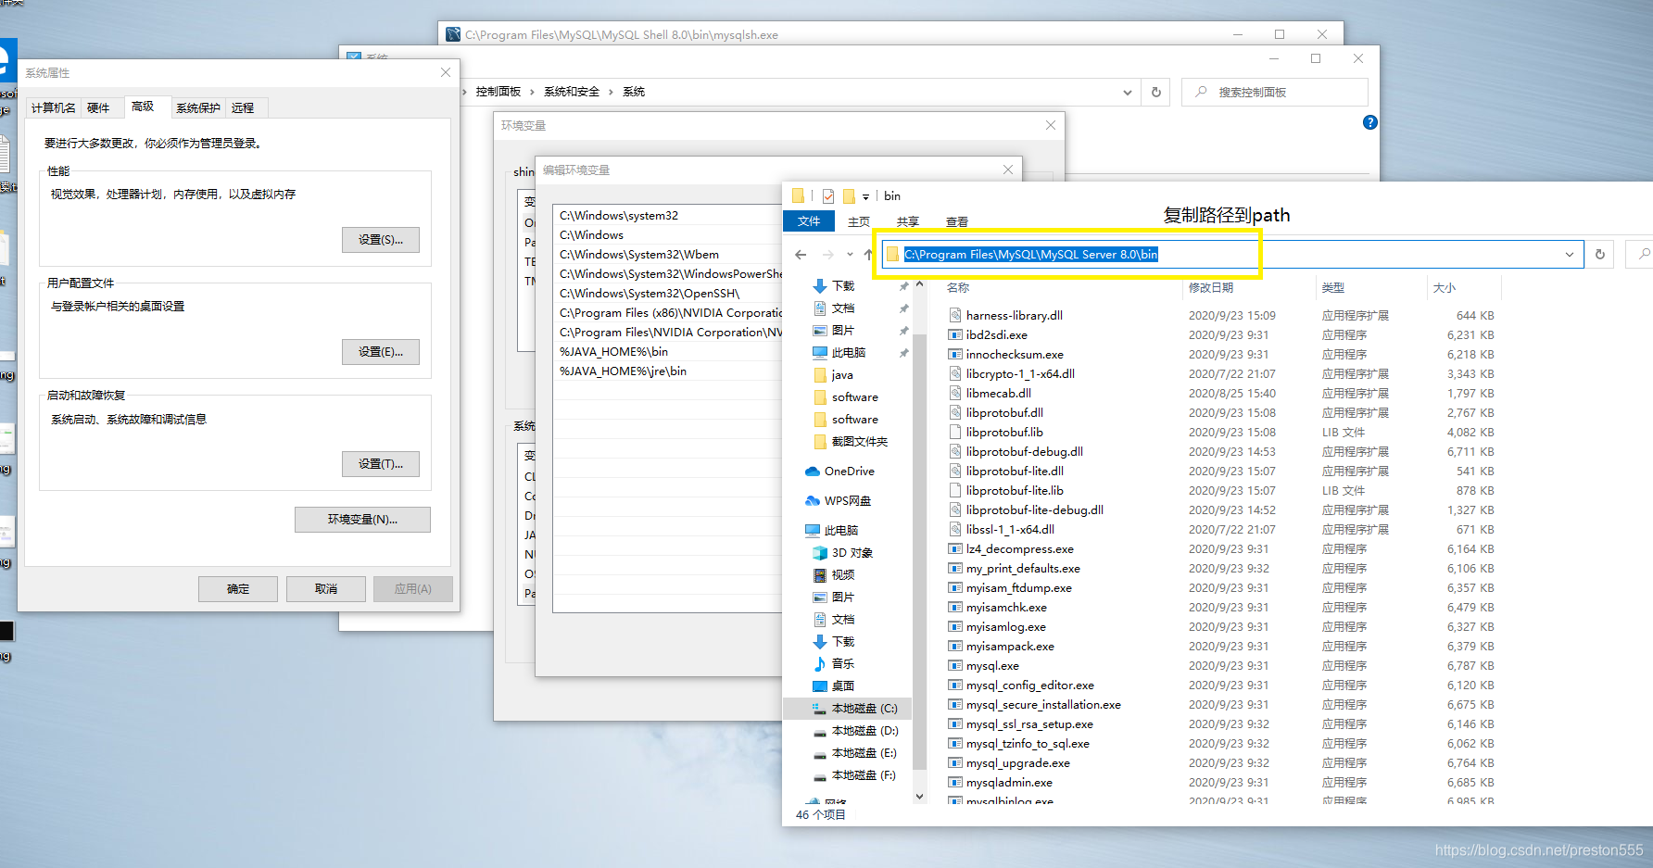Open 环境变量(N)... dialog
The width and height of the screenshot is (1653, 868).
362,520
